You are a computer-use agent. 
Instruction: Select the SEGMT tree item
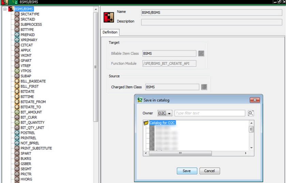point(26,169)
